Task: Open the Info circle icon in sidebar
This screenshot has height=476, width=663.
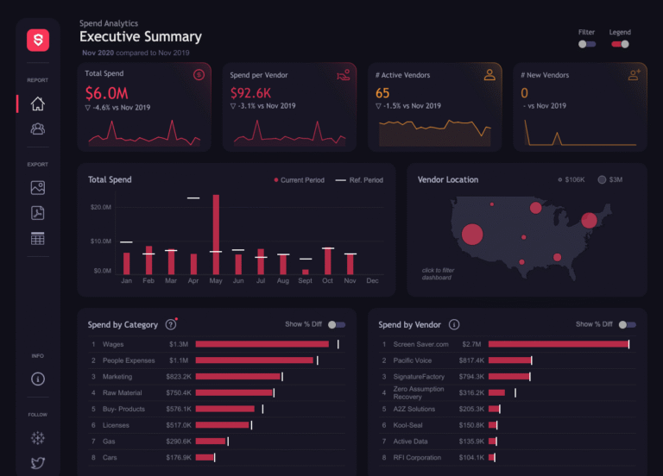Action: 38,379
